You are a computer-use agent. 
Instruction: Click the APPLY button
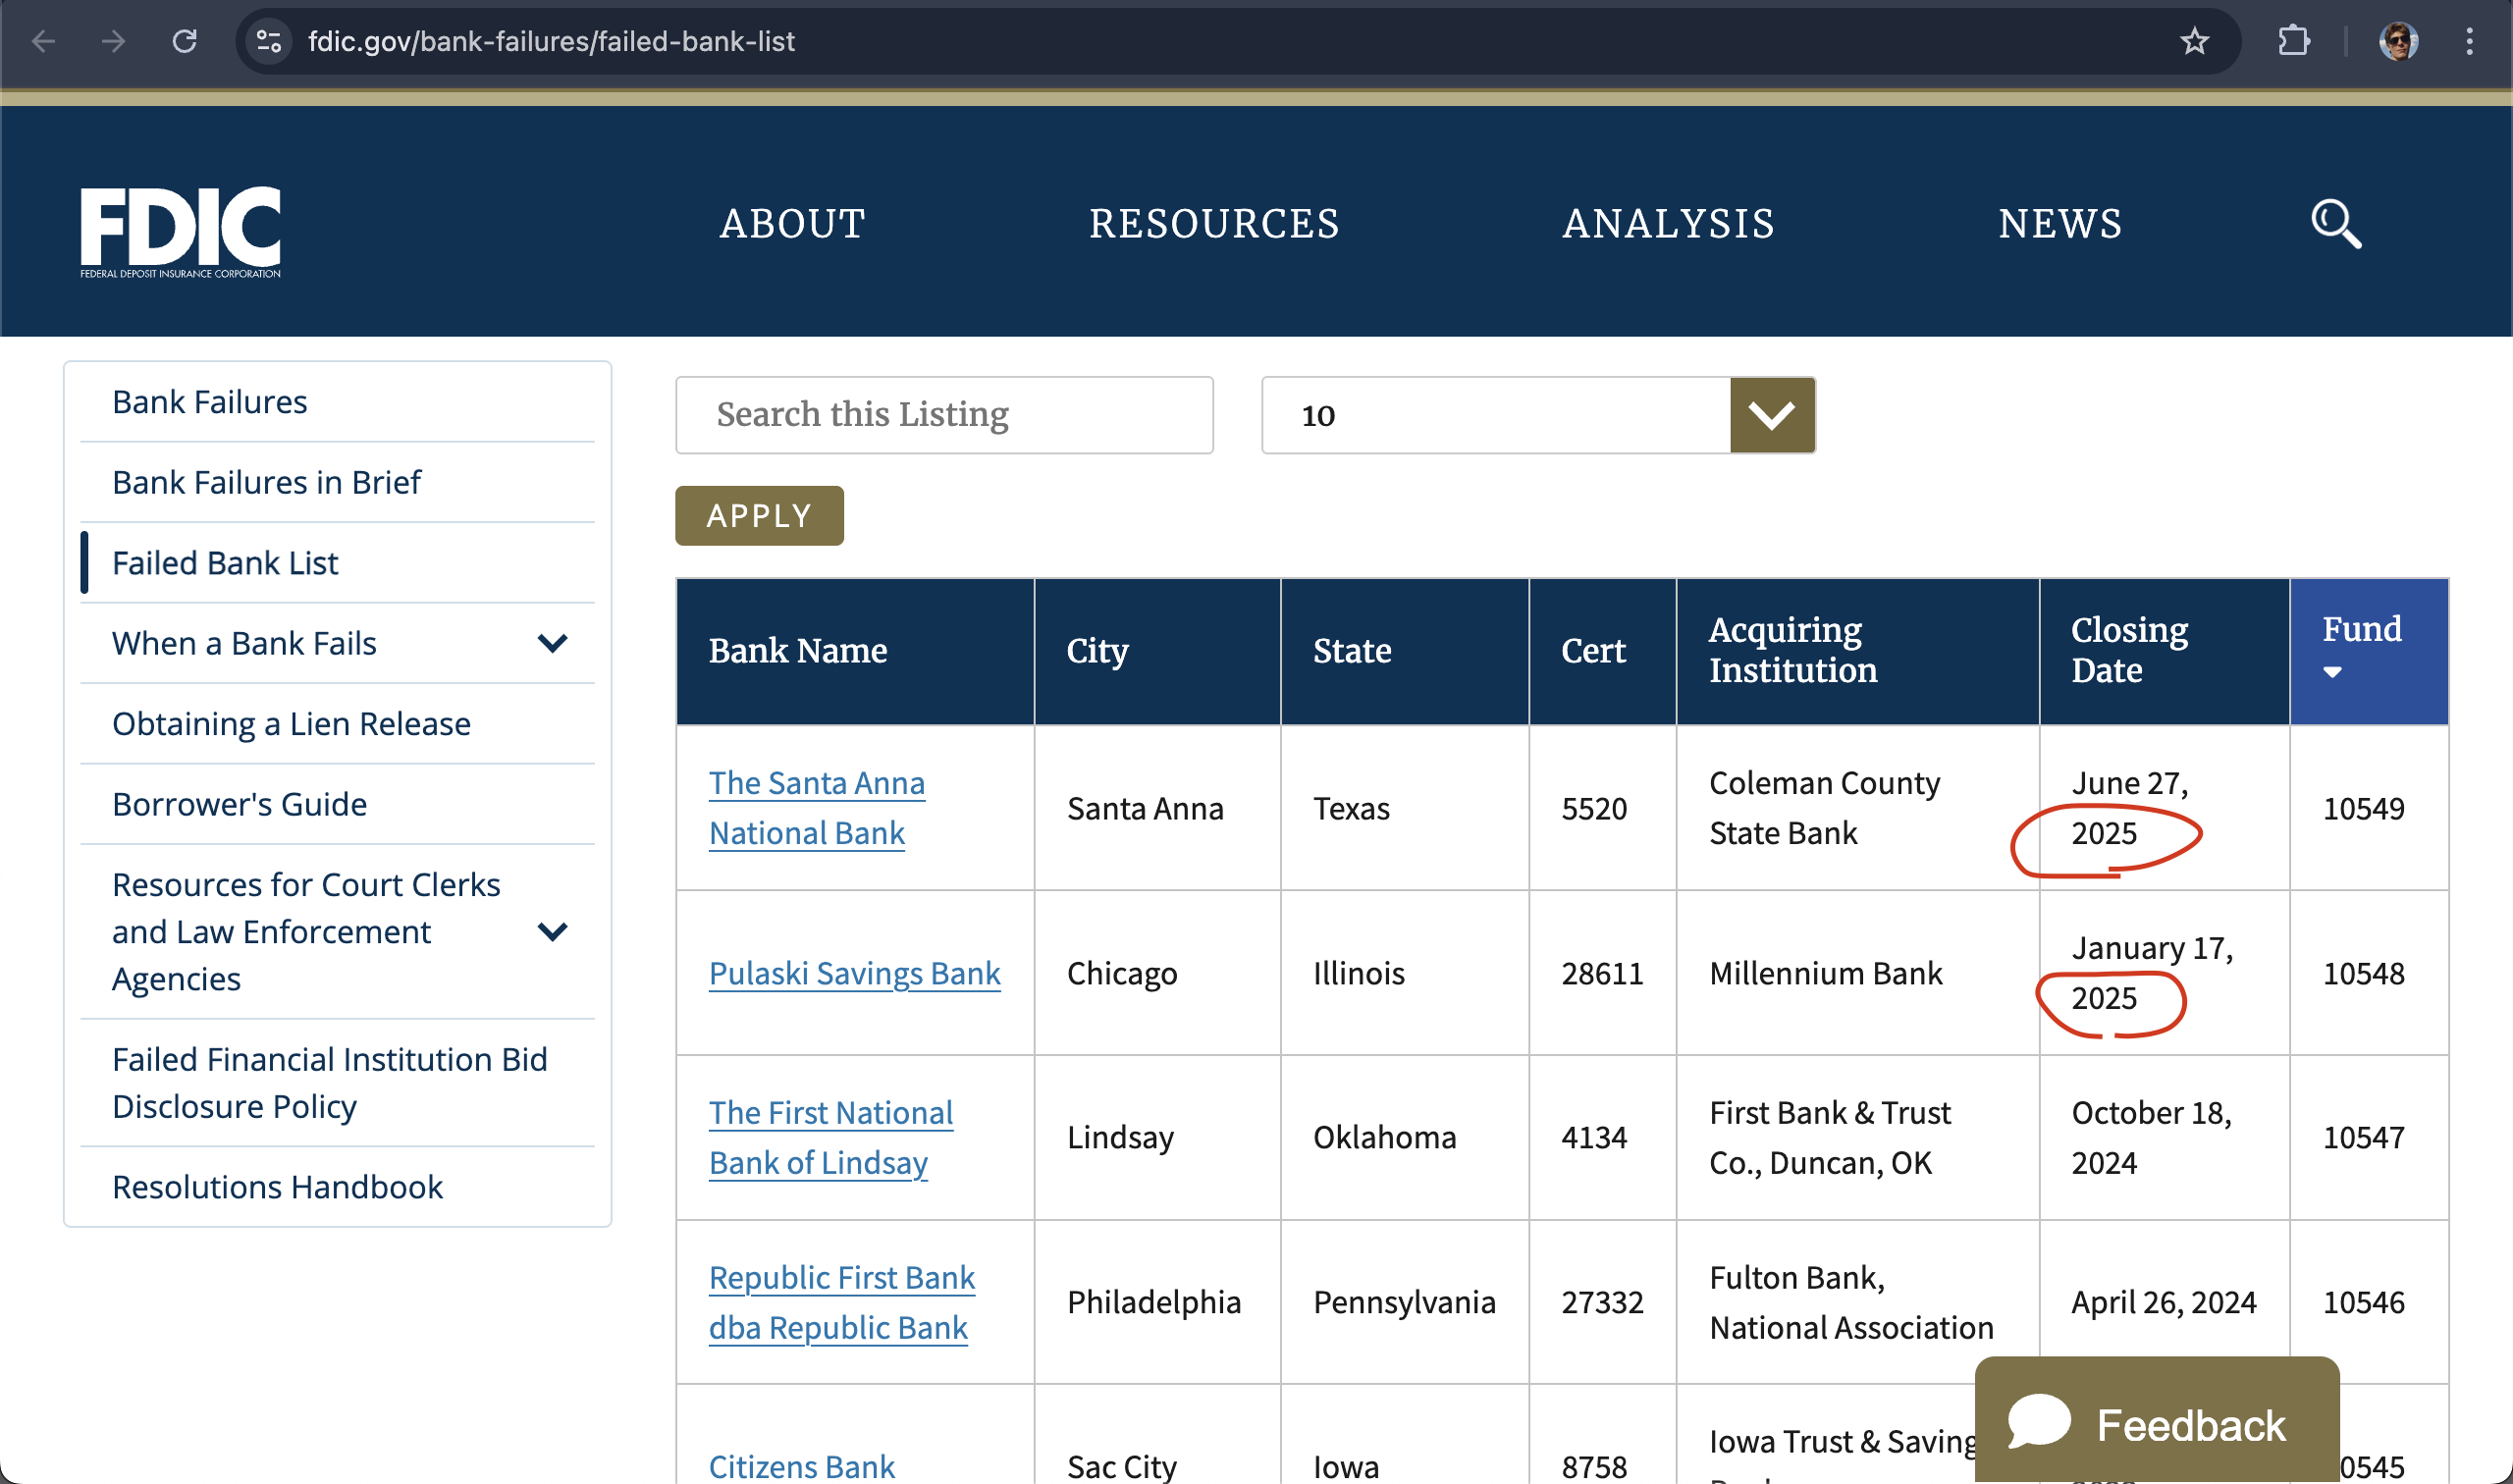tap(759, 516)
